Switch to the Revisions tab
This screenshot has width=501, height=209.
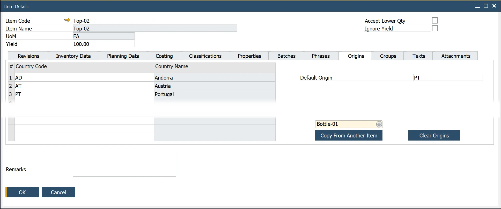[28, 56]
